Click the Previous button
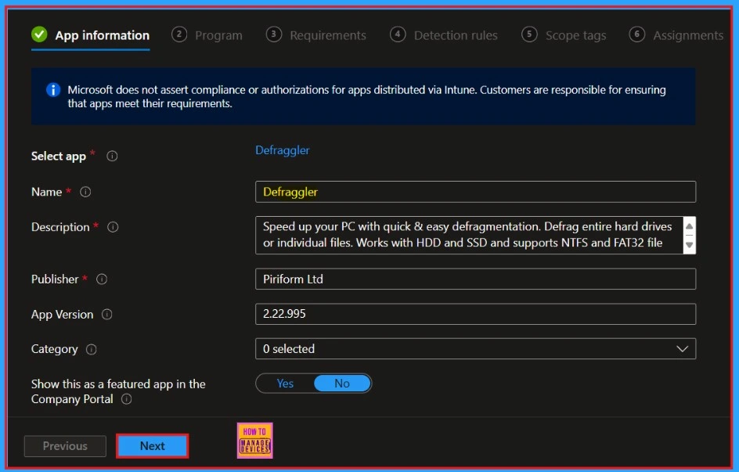The width and height of the screenshot is (739, 472). tap(65, 446)
